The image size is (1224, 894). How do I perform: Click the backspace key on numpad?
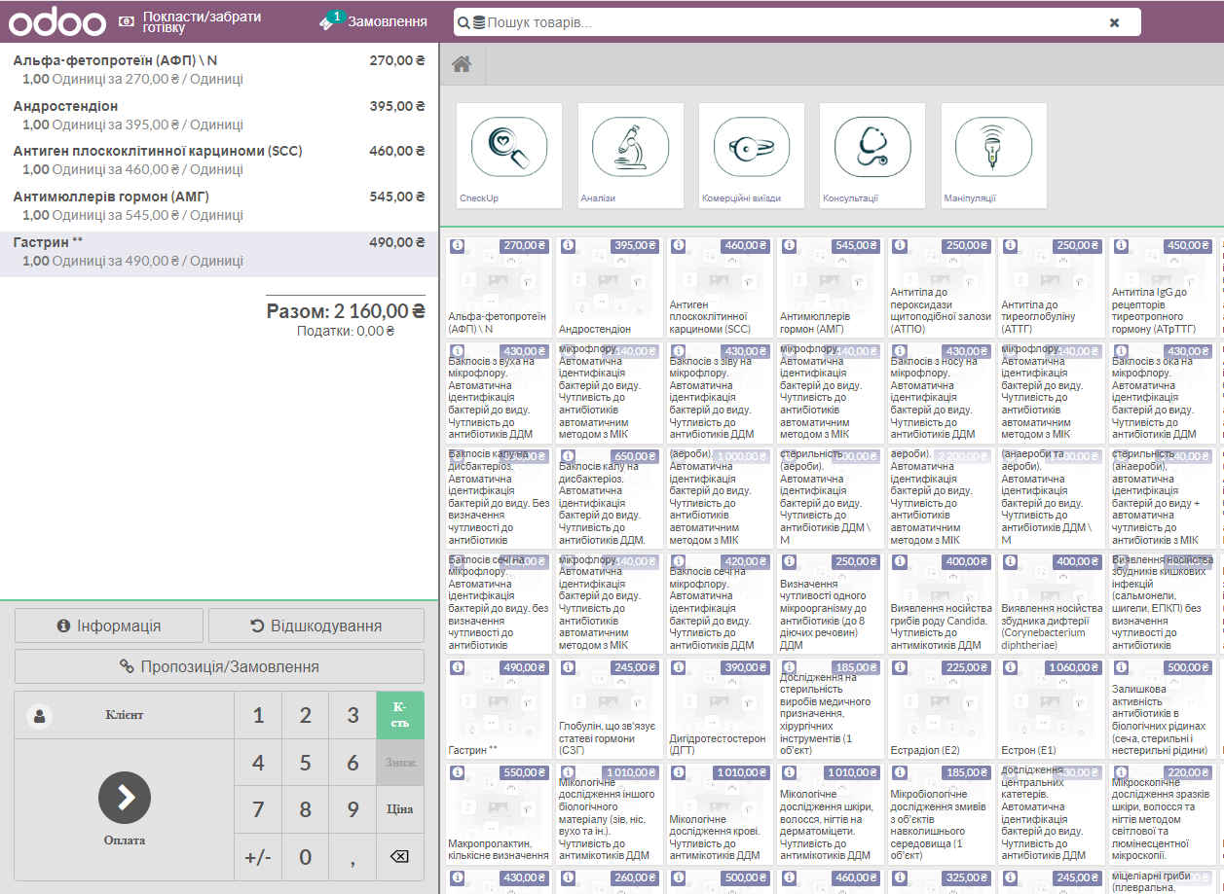click(x=399, y=857)
